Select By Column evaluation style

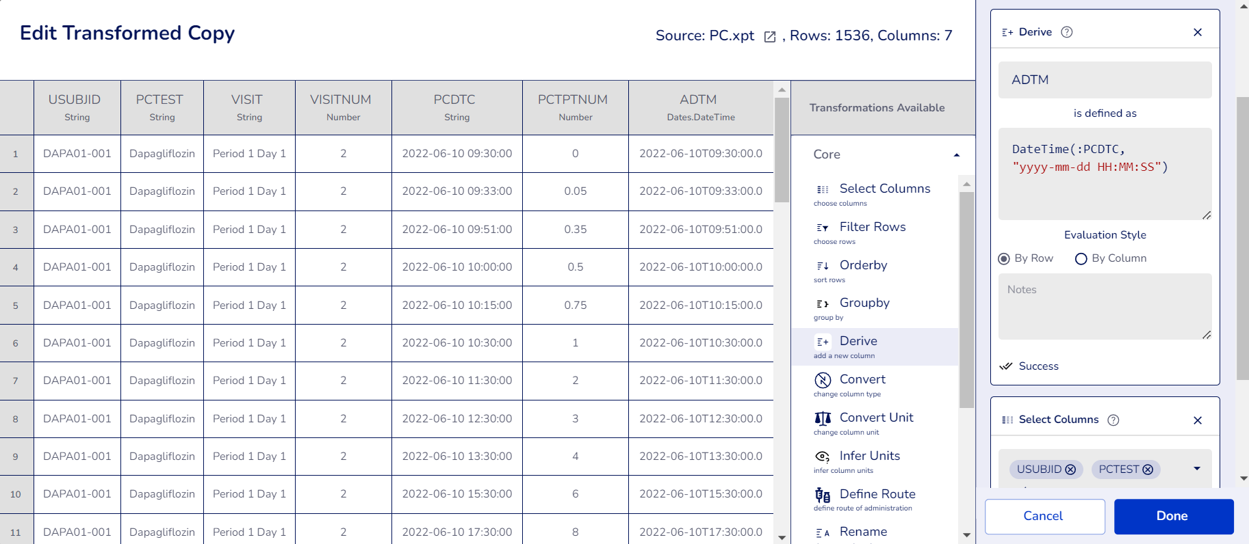point(1081,258)
